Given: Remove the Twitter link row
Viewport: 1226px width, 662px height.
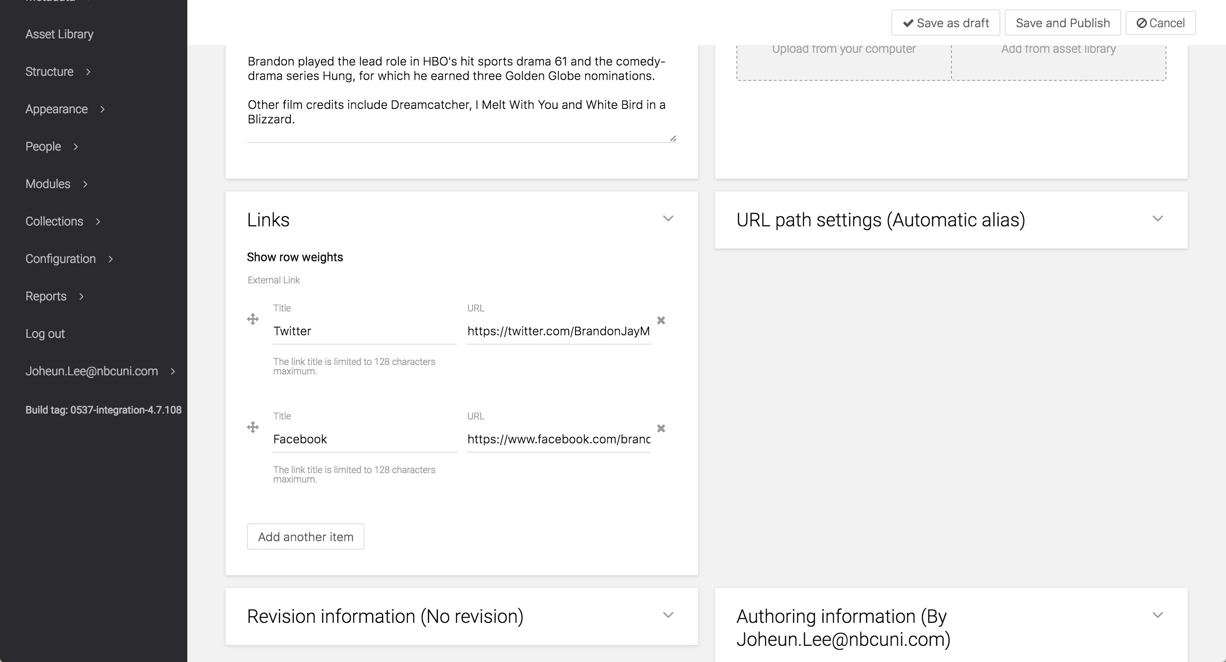Looking at the screenshot, I should click(x=661, y=320).
